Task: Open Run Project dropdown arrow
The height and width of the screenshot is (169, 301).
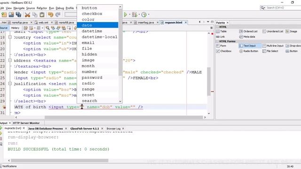Action: (130, 15)
